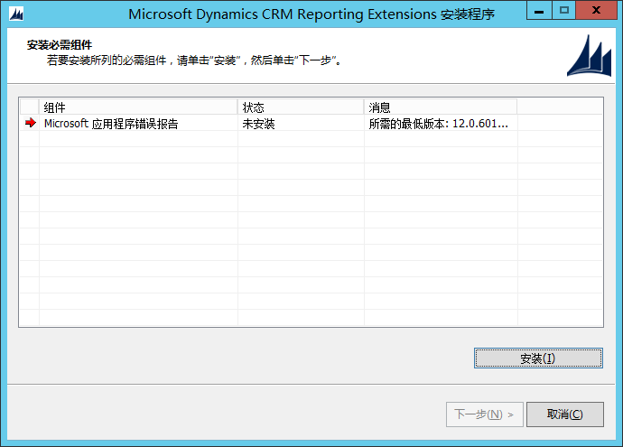This screenshot has width=623, height=447.
Task: Close the setup window
Action: [596, 10]
